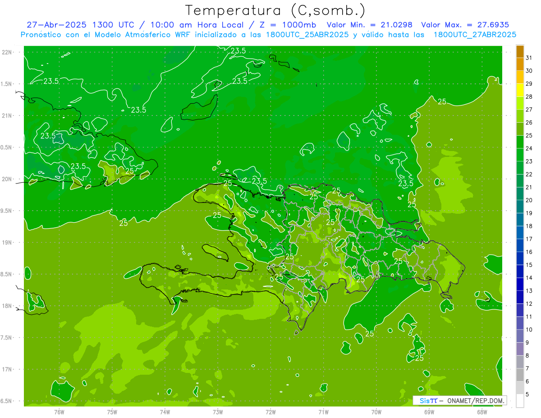541x418 pixels.
Task: Click the longitude axis label '73W'
Action: click(x=218, y=412)
